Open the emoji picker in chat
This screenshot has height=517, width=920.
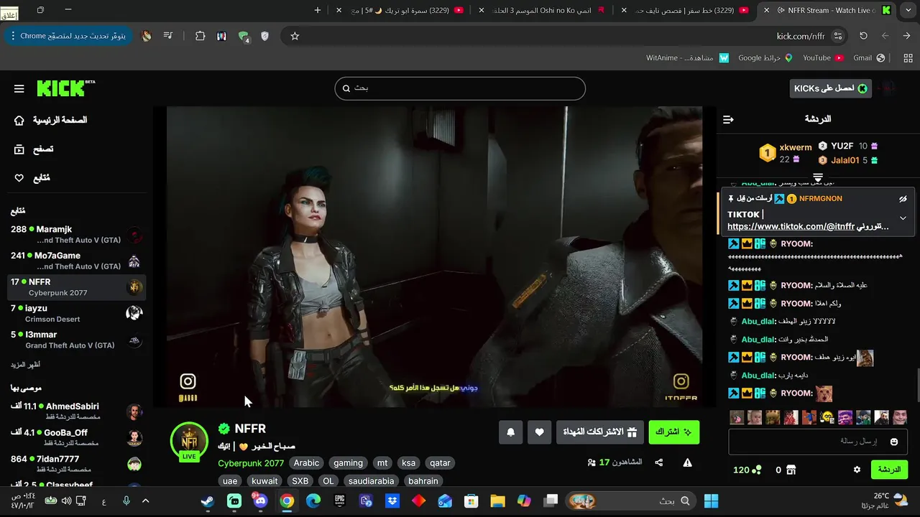click(x=894, y=442)
